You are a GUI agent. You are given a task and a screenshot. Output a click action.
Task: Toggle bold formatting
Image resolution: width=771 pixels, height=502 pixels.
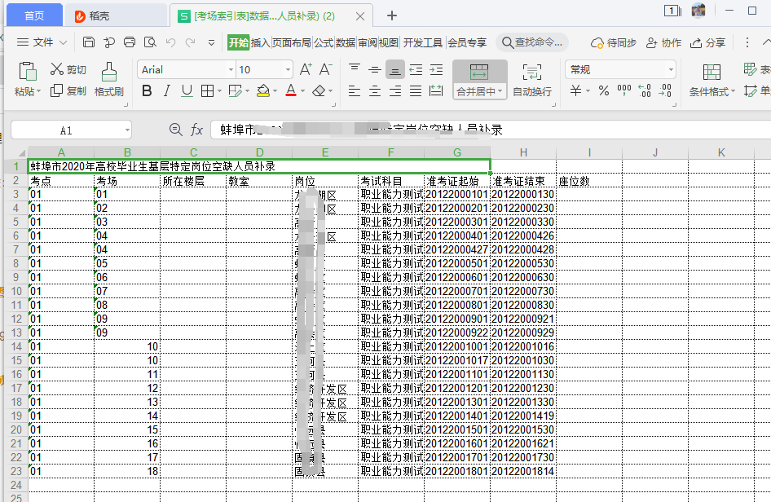(x=147, y=91)
